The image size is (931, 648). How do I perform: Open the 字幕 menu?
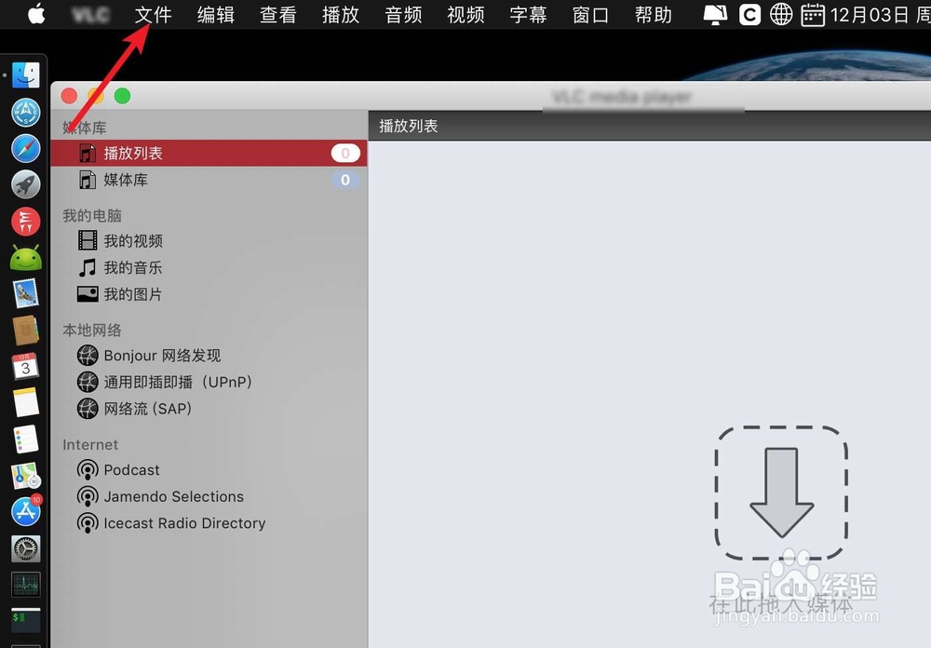point(527,15)
